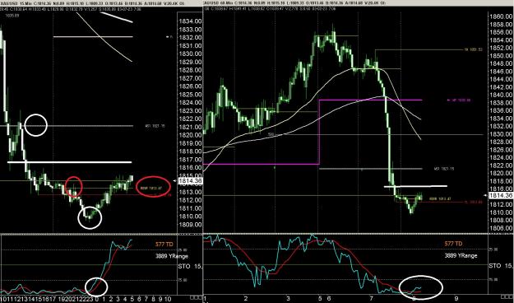Screen dimensions: 514x303
Task: Click the STO 15 label beside 15 Min stochastic
Action: click(x=190, y=266)
